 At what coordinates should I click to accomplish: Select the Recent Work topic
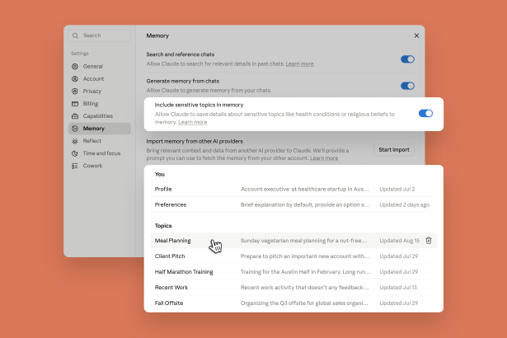[x=293, y=287]
